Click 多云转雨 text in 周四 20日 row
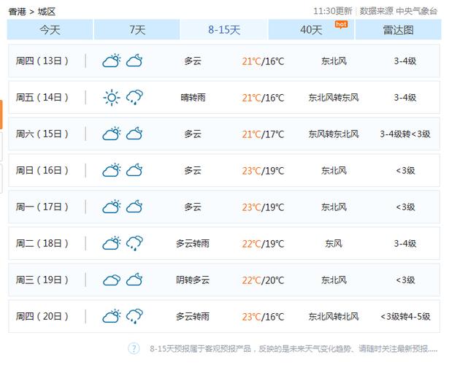This screenshot has width=449, height=365. click(x=193, y=317)
